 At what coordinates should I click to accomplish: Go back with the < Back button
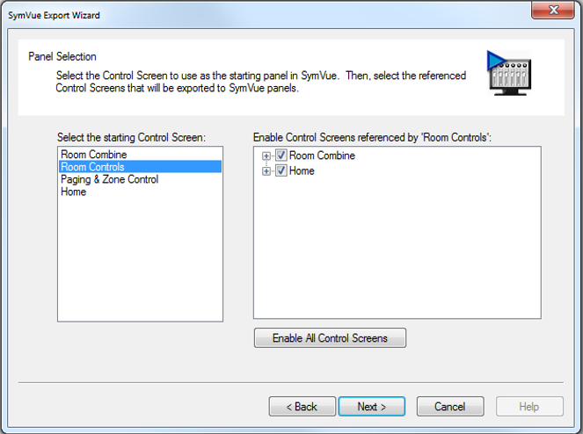click(302, 407)
